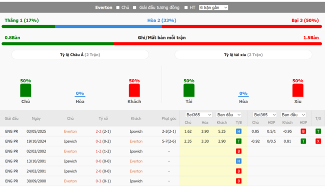The width and height of the screenshot is (325, 189).
Task: Click the blue H icon for 03/05/2025 match
Action: (238, 131)
